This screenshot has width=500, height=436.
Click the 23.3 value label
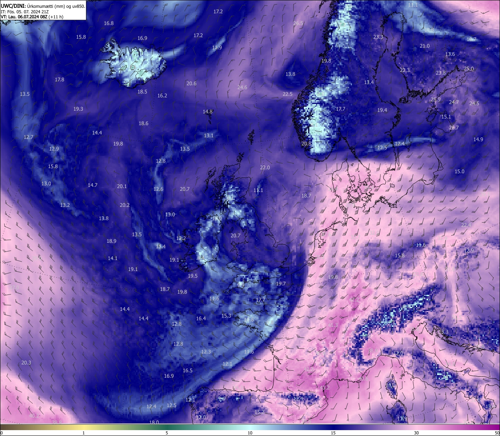pos(378,37)
